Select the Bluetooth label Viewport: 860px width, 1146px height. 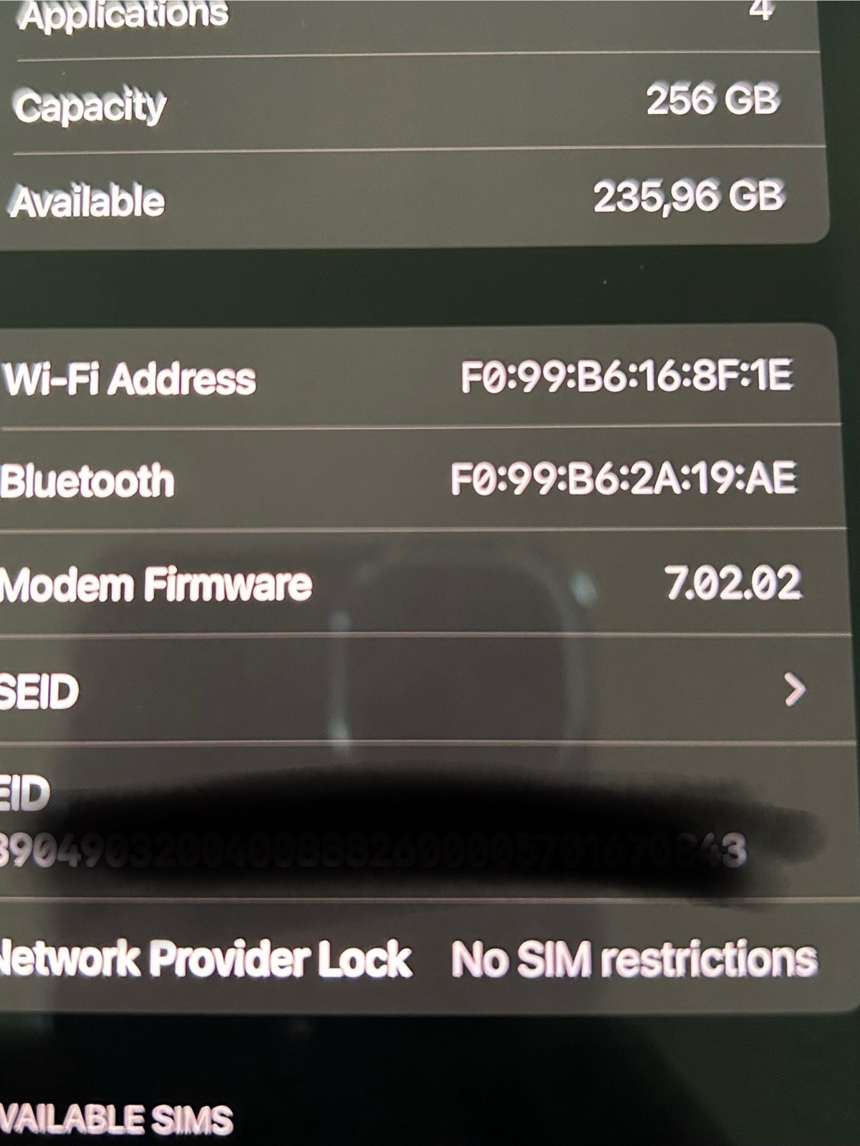click(87, 481)
